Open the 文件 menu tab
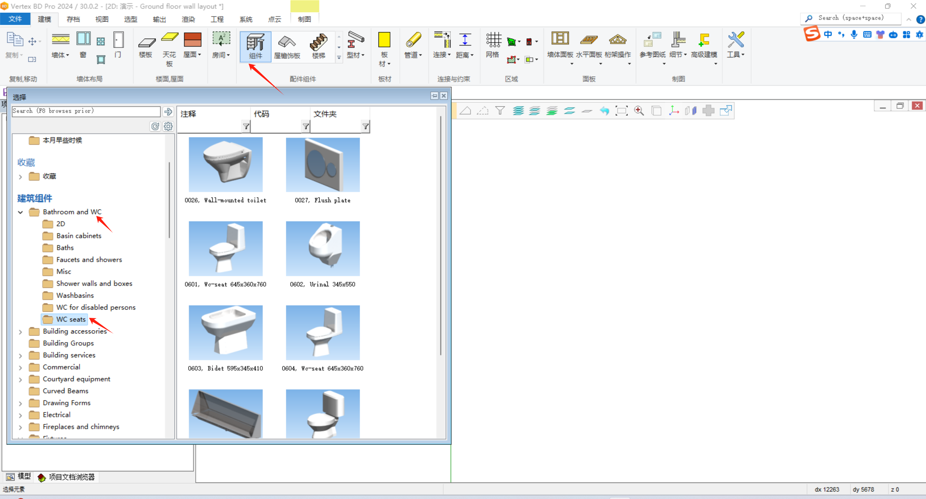The height and width of the screenshot is (499, 926). pos(15,19)
